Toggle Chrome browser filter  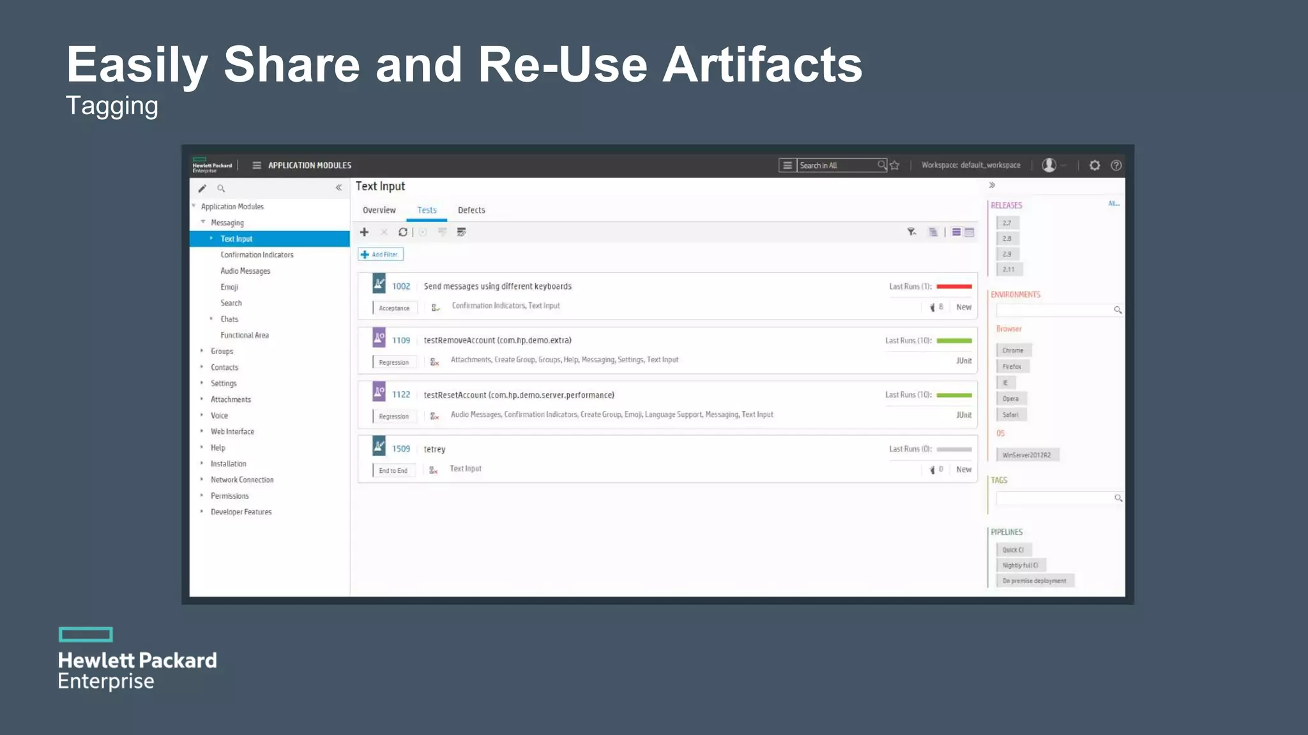pyautogui.click(x=1013, y=350)
